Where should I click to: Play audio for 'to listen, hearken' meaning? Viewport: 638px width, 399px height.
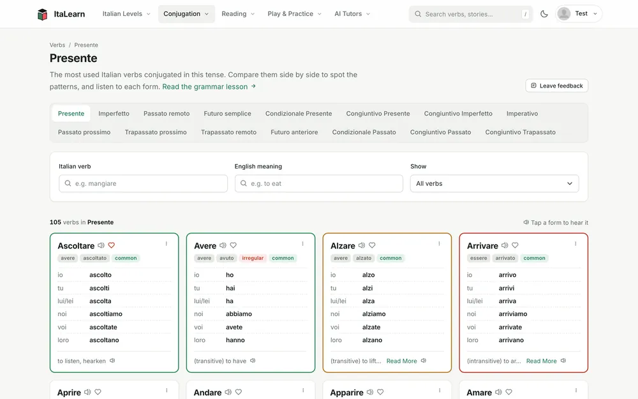[112, 361]
